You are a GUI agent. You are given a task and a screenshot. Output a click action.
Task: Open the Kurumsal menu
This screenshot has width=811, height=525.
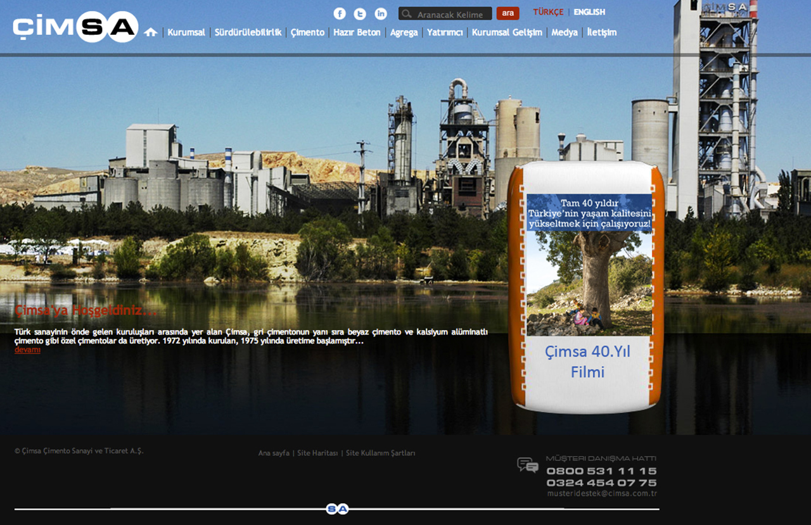pyautogui.click(x=186, y=32)
